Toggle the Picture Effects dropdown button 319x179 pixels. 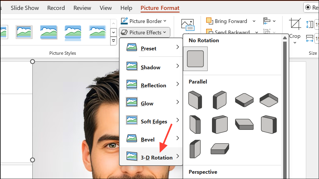tap(145, 32)
